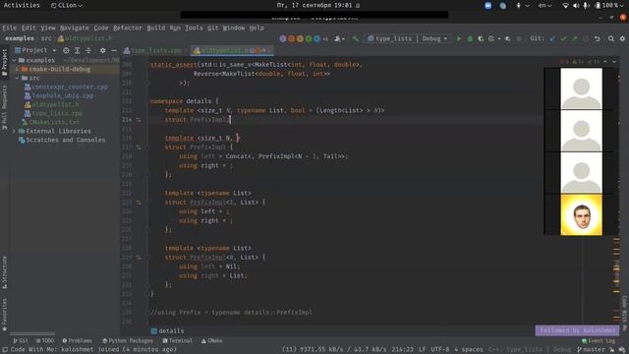The height and width of the screenshot is (354, 629).
Task: Select opened file locator icon in Project panel
Action: 66,50
